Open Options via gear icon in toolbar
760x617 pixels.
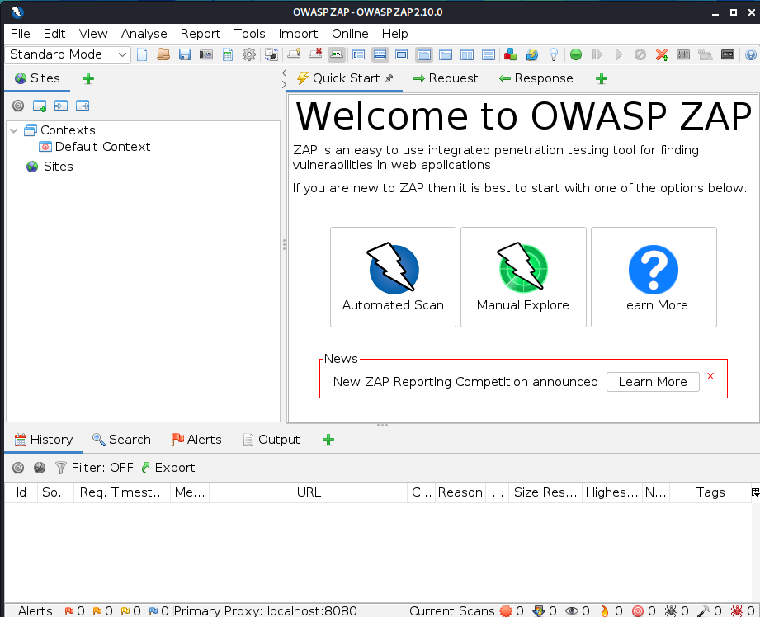pyautogui.click(x=249, y=54)
